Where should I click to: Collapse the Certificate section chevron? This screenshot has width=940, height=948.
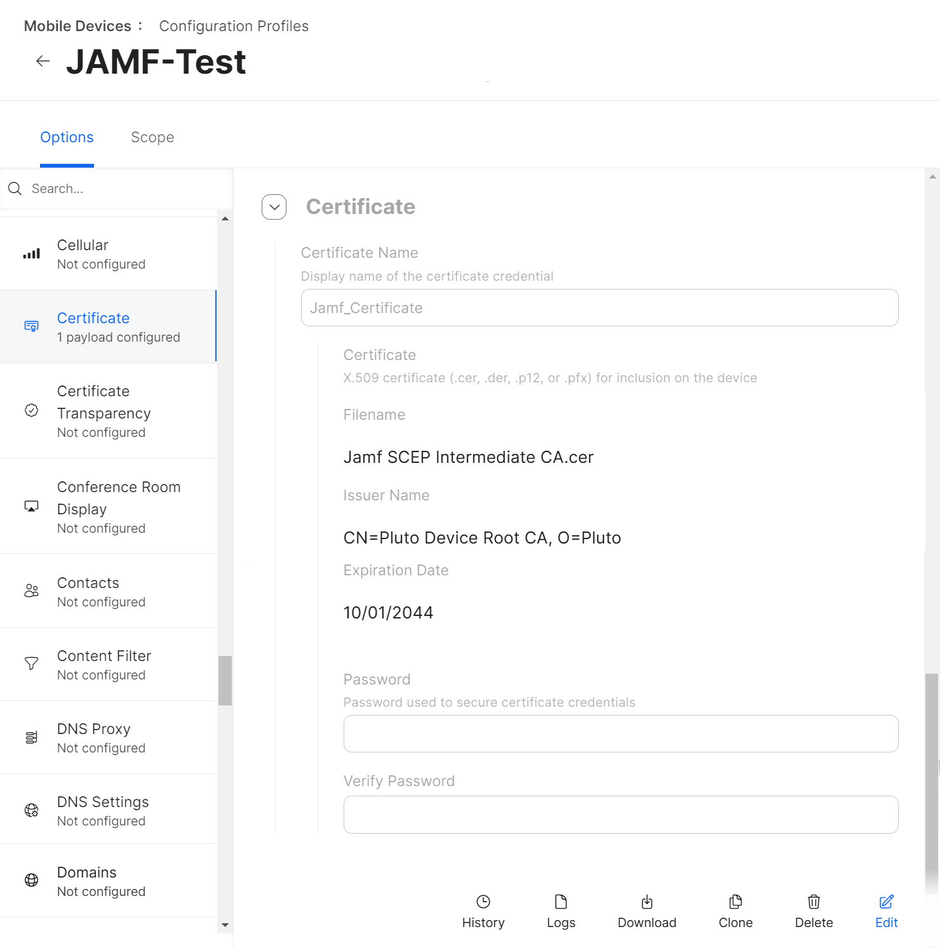274,207
